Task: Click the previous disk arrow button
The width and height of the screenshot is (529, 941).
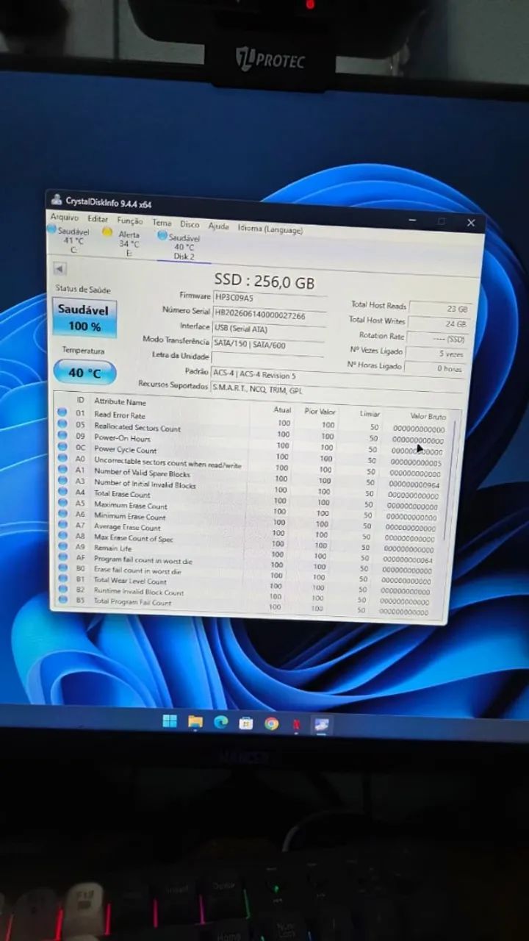Action: tap(60, 269)
